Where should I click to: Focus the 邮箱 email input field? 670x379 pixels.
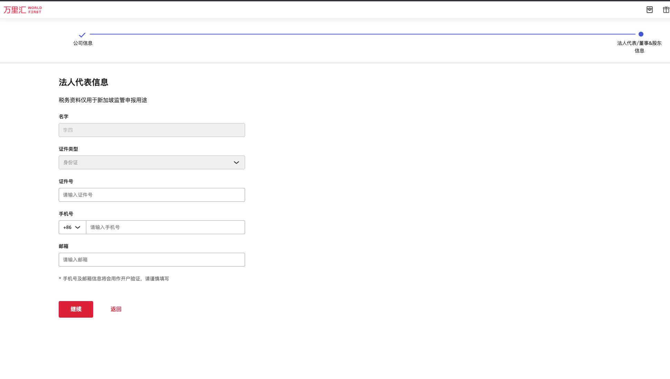152,260
